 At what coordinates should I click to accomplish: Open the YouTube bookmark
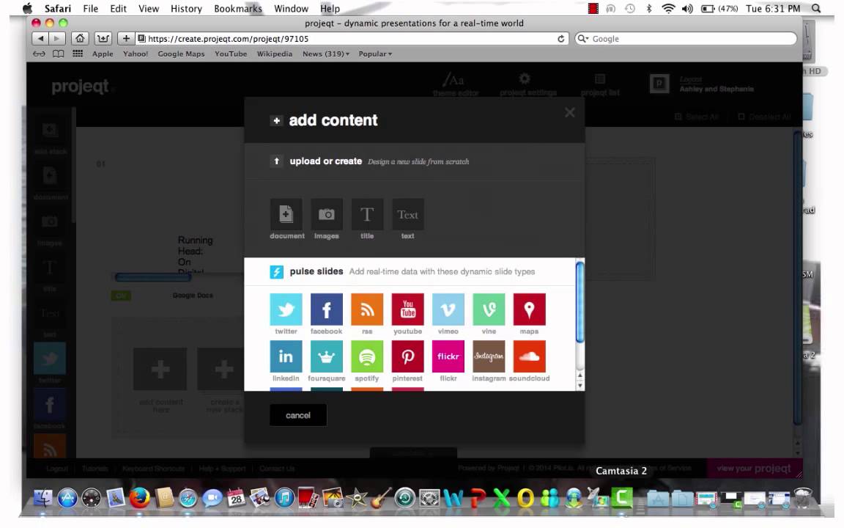point(231,54)
